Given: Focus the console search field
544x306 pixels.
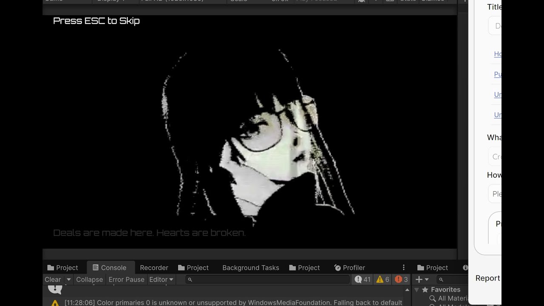Looking at the screenshot, I should [268, 280].
